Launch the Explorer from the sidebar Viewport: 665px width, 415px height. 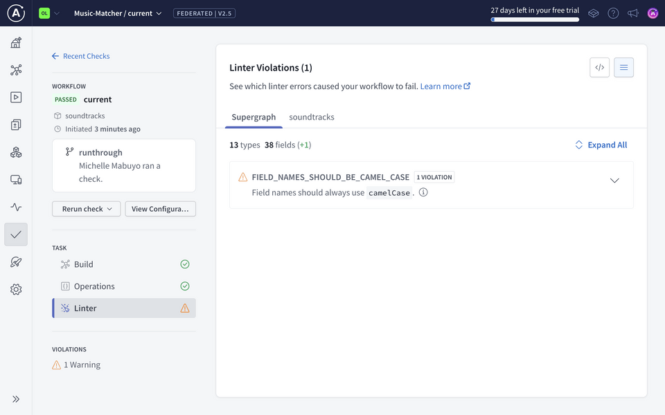[15, 97]
